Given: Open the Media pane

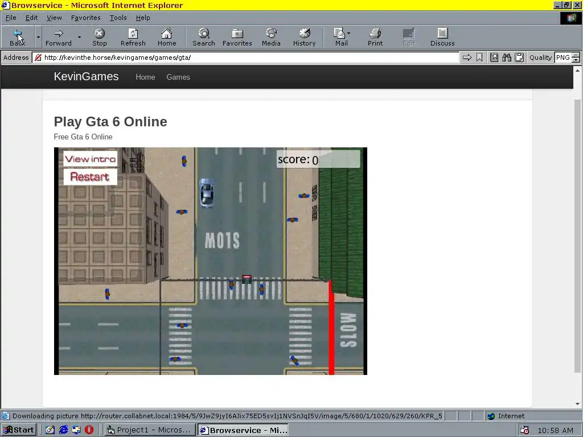Looking at the screenshot, I should pos(271,37).
